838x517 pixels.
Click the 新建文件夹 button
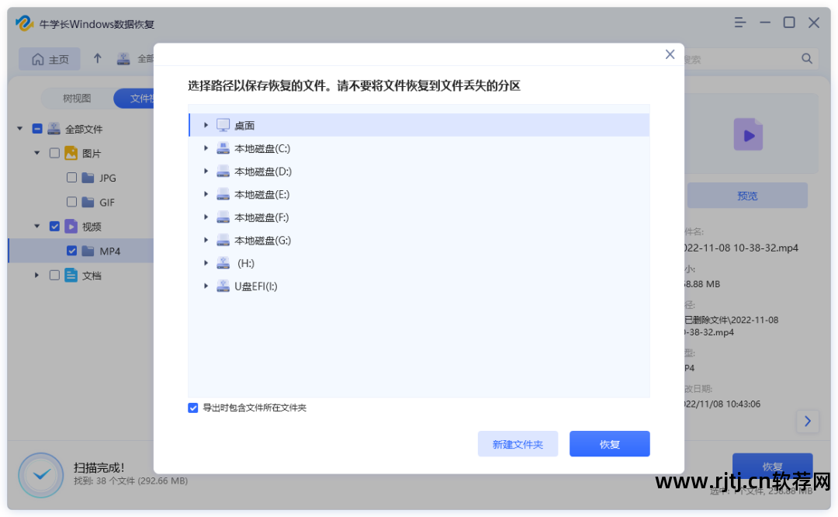point(518,444)
